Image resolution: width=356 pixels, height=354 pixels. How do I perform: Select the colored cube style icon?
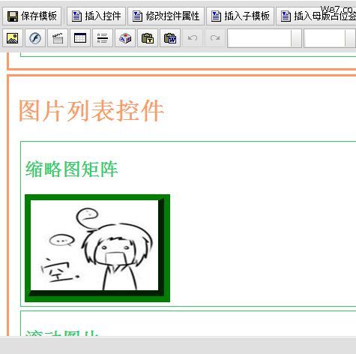tap(125, 38)
